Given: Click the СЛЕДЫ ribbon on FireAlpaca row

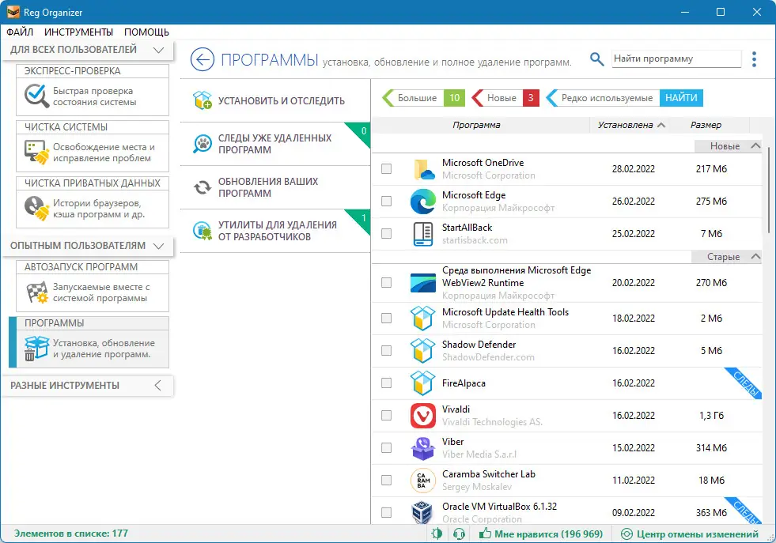Looking at the screenshot, I should pyautogui.click(x=746, y=383).
